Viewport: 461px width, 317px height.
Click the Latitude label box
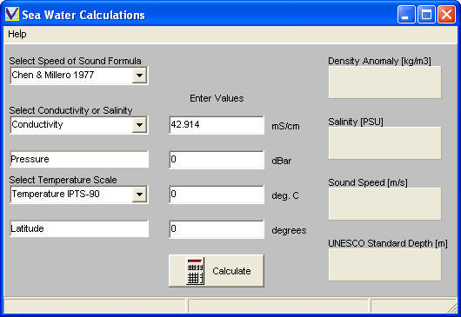click(x=79, y=229)
